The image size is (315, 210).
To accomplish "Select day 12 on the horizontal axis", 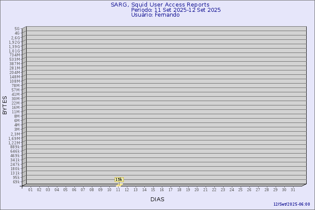I will (127, 189).
